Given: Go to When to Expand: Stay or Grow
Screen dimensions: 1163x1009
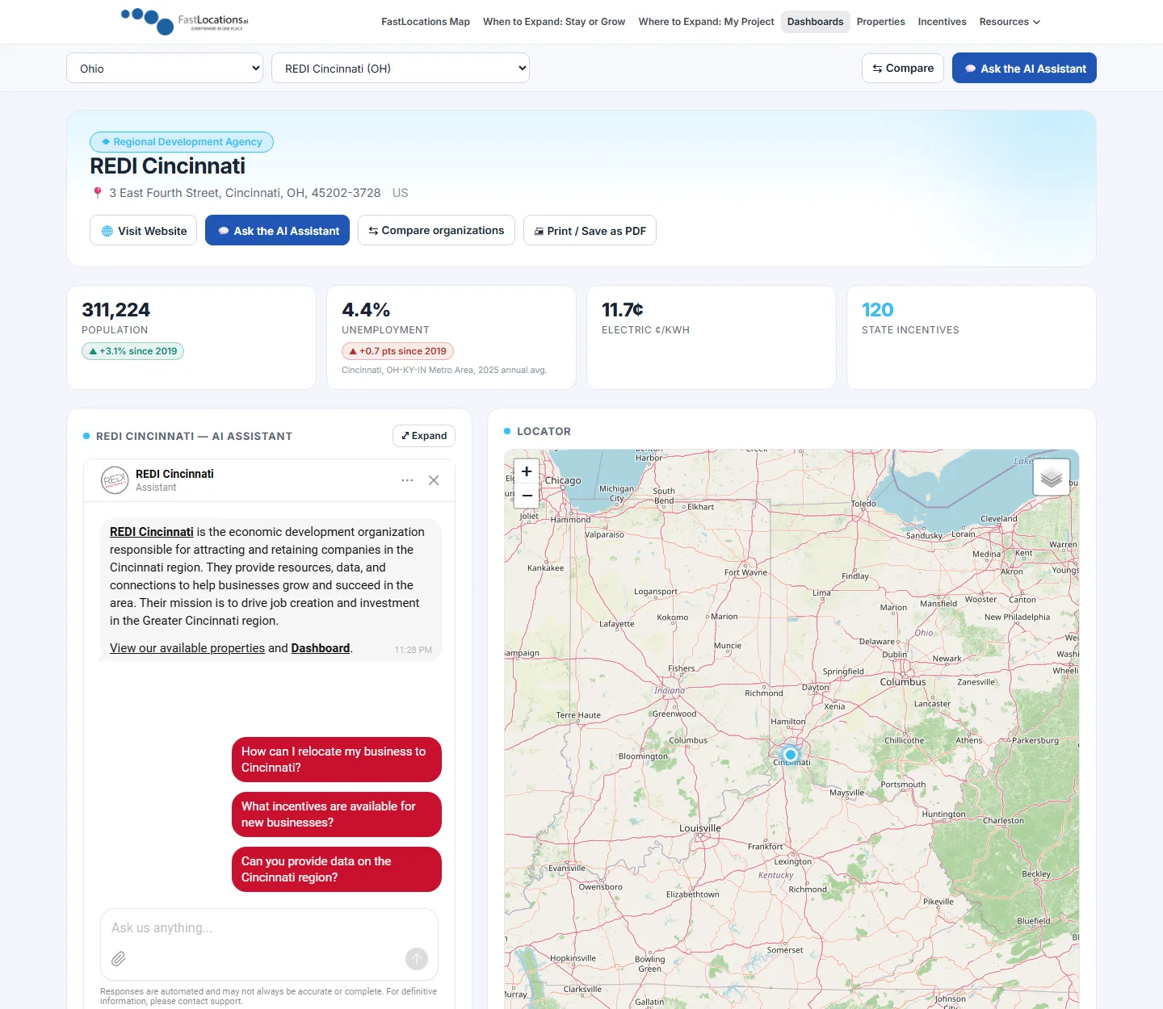Looking at the screenshot, I should click(x=554, y=22).
